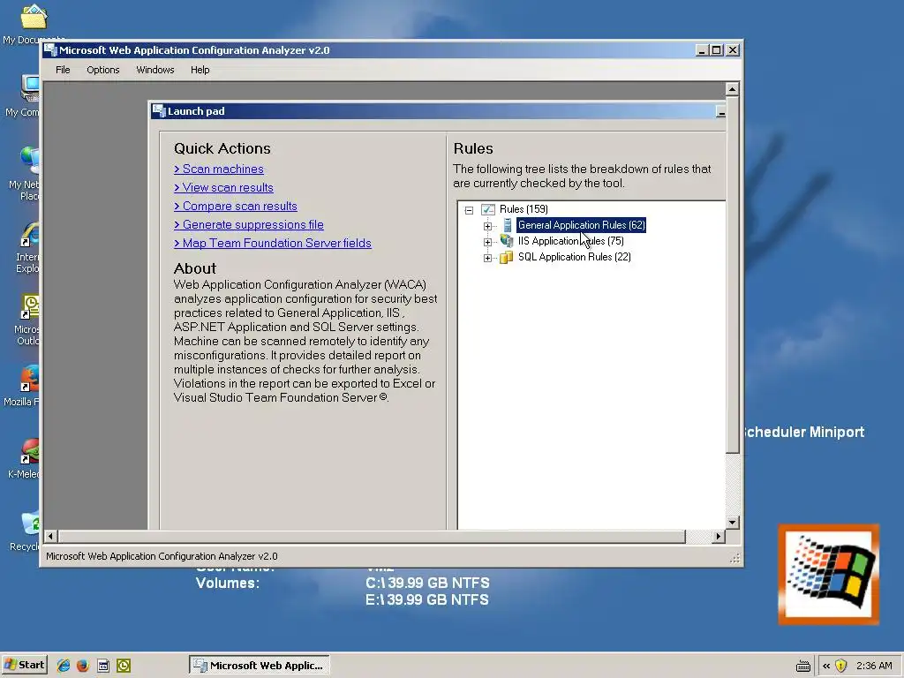Launch Firefox from quick launch
Viewport: 904px width, 678px height.
click(x=82, y=666)
